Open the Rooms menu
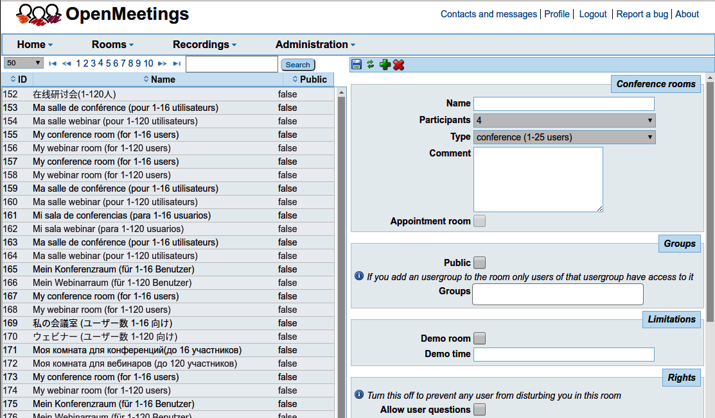The width and height of the screenshot is (715, 418). (x=112, y=45)
